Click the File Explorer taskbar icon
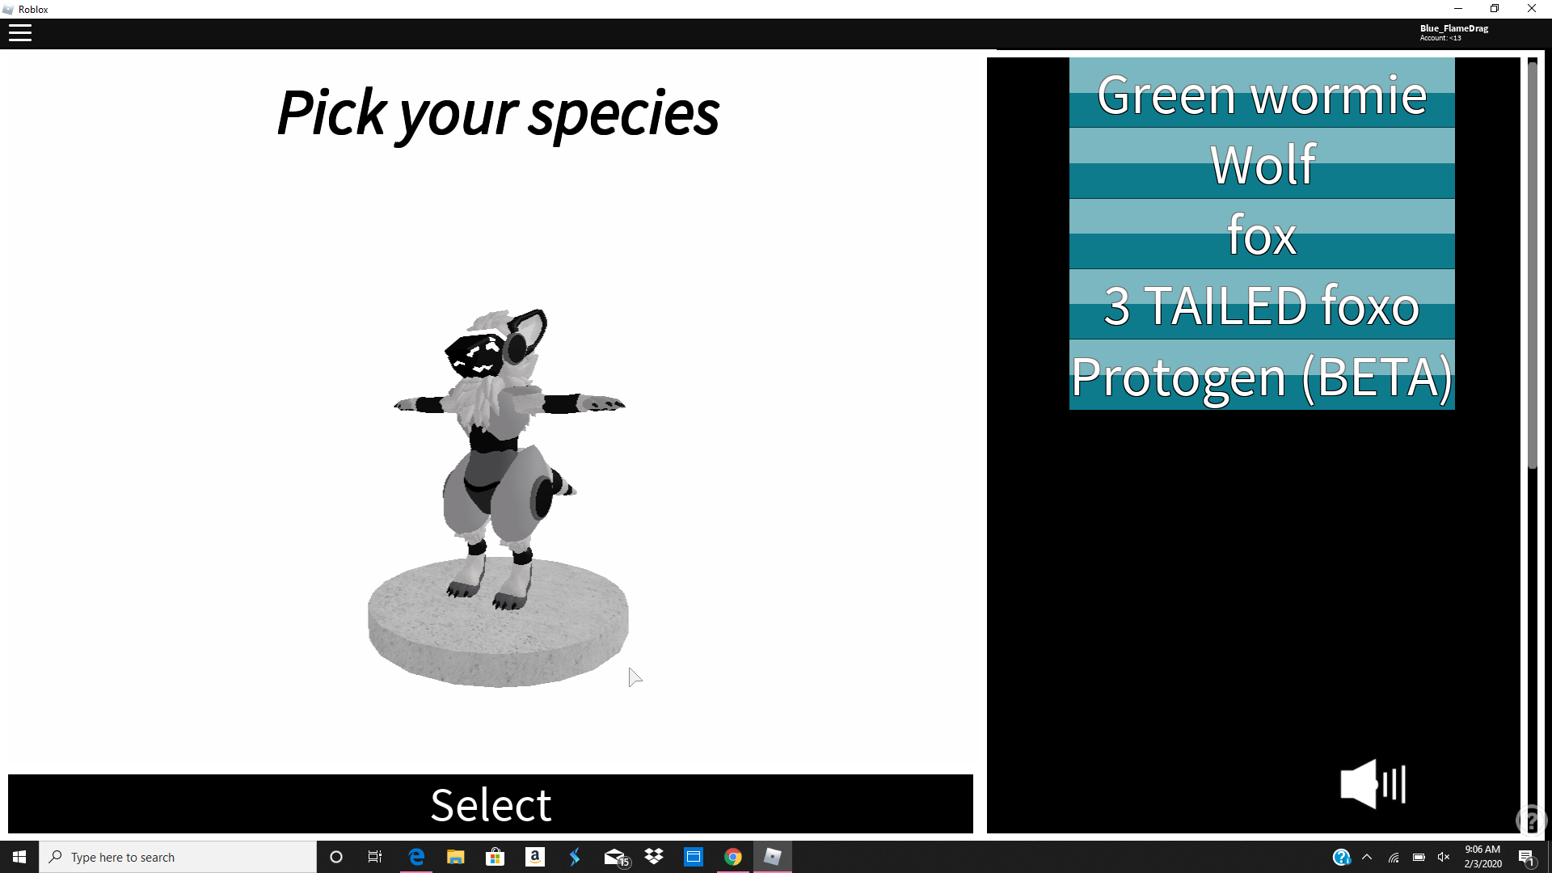This screenshot has width=1552, height=873. [x=455, y=857]
